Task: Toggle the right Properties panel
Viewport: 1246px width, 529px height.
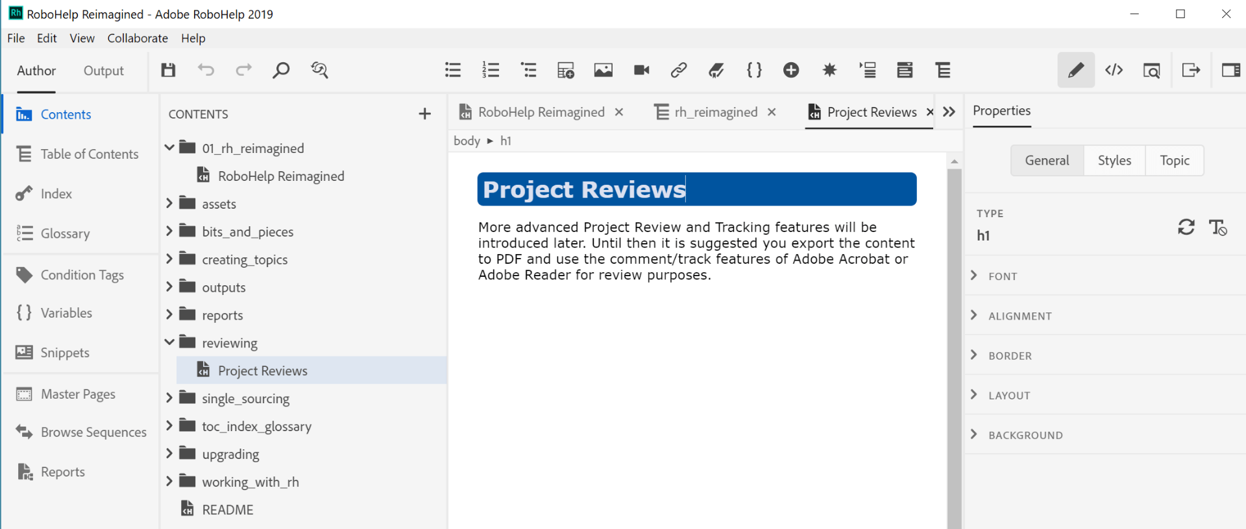Action: (1231, 70)
